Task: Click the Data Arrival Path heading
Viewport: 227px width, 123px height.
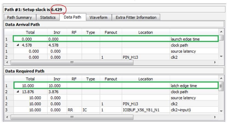Action: coord(22,24)
